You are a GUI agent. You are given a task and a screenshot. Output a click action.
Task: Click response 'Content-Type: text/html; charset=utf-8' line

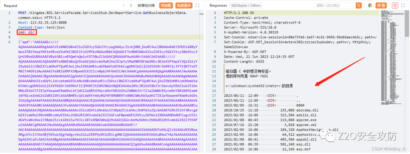point(262,23)
